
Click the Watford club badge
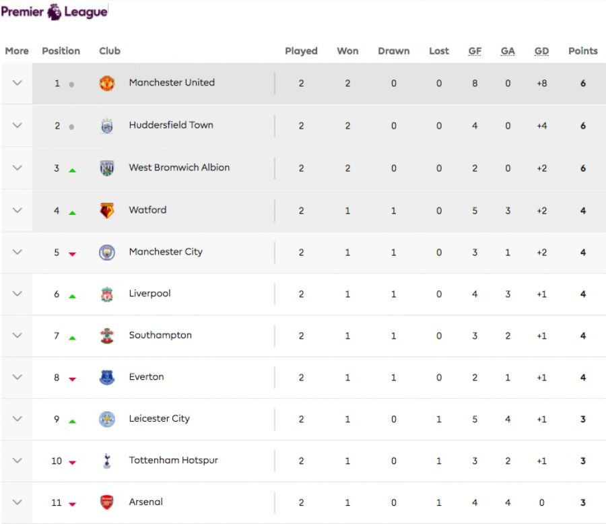point(107,210)
